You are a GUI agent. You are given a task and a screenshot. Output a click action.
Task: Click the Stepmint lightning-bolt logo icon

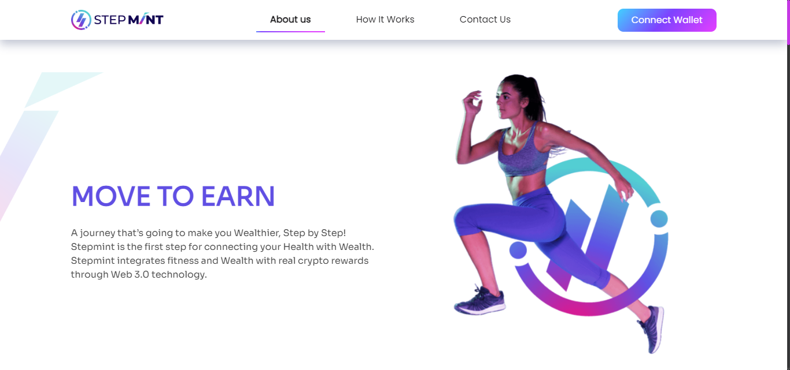81,20
